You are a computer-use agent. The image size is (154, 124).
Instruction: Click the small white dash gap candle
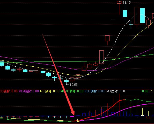(113, 19)
